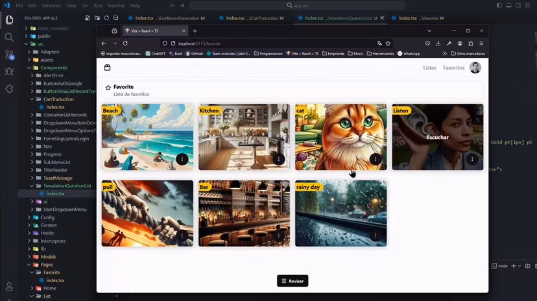Image resolution: width=537 pixels, height=301 pixels.
Task: Open the browser hamburger menu
Action: pos(481,43)
